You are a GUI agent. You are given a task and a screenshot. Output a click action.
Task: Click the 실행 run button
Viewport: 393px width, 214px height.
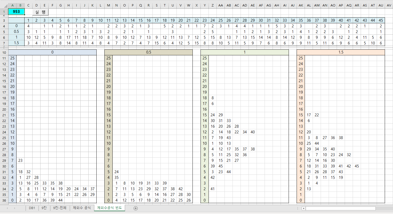click(41, 12)
